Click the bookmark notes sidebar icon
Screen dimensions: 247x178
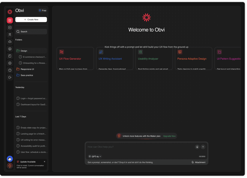(x=10, y=56)
